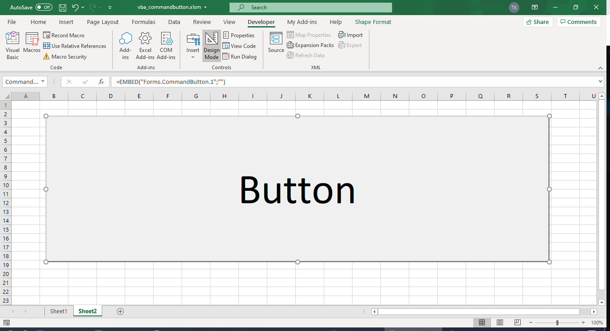Image resolution: width=610 pixels, height=331 pixels.
Task: Switch to the Shape Format tab
Action: [x=373, y=22]
